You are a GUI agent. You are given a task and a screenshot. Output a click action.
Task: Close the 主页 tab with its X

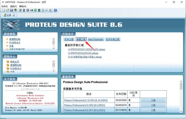point(14,15)
